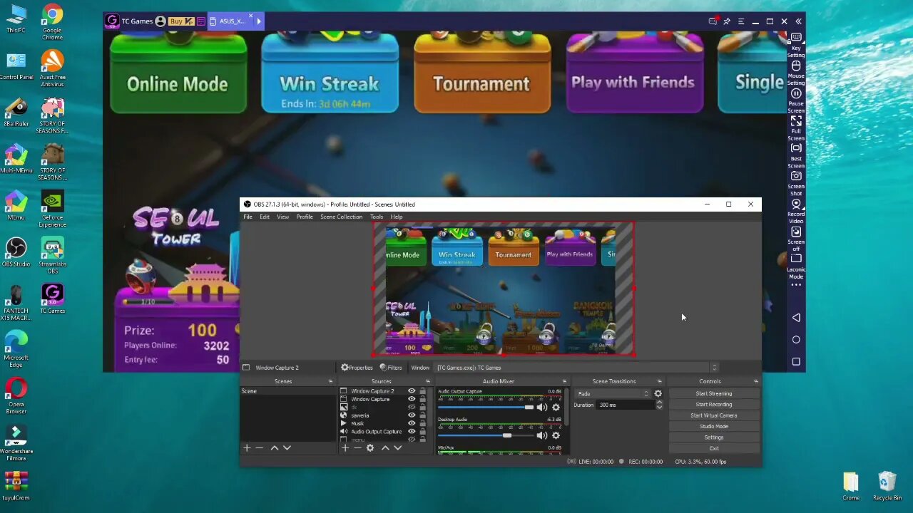
Task: Click Android back triangle in TC Games
Action: coord(796,318)
